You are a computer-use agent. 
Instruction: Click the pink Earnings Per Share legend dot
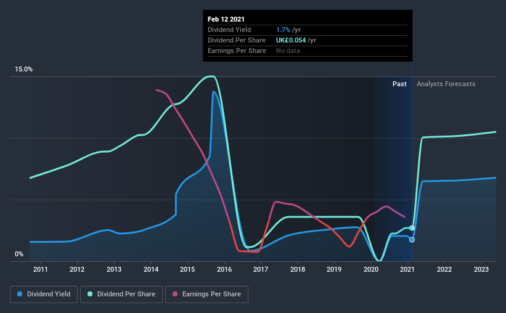tap(175, 294)
